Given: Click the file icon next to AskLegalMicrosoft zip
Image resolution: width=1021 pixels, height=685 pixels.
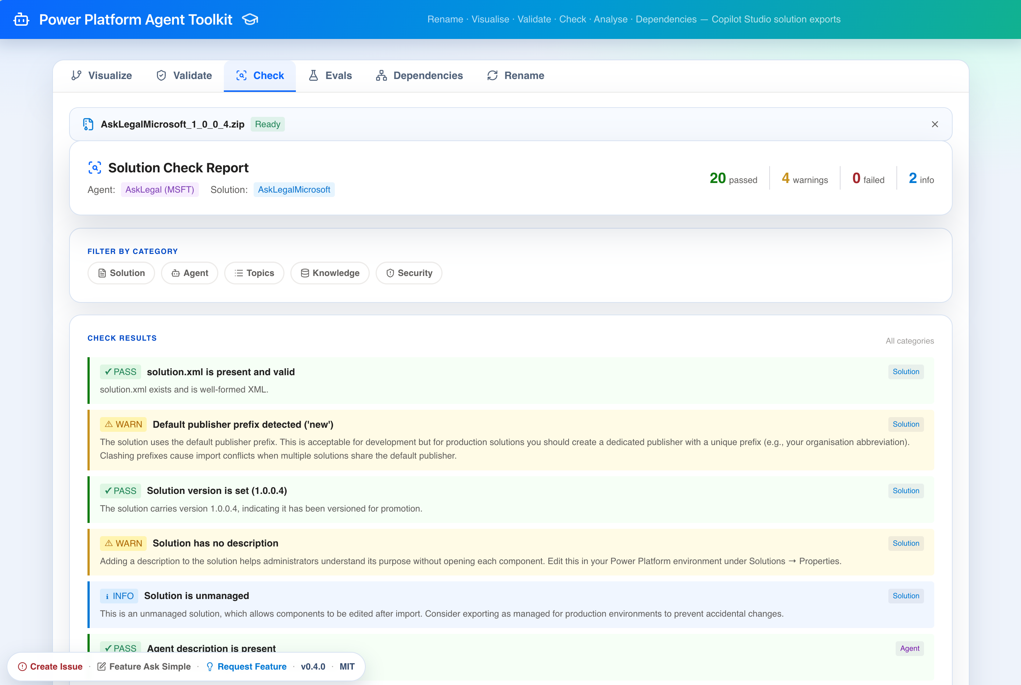Looking at the screenshot, I should tap(88, 125).
